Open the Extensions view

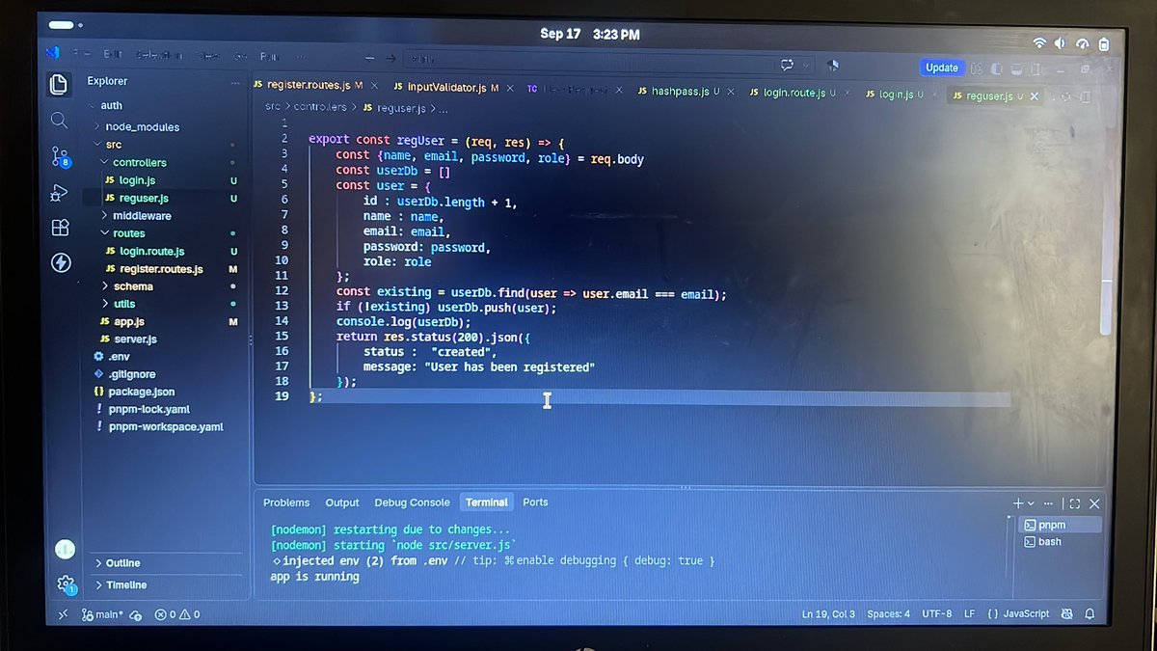tap(60, 228)
